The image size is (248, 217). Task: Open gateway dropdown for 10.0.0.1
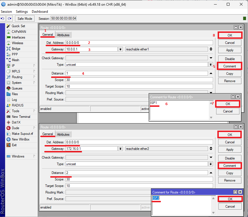[x=120, y=49]
